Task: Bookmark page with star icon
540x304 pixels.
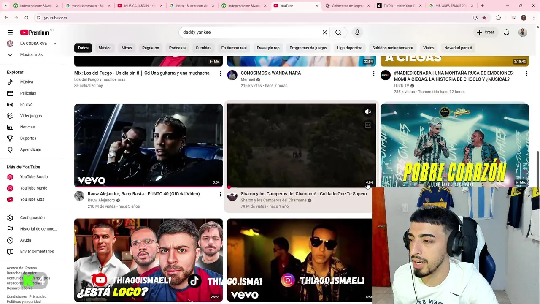Action: click(484, 18)
